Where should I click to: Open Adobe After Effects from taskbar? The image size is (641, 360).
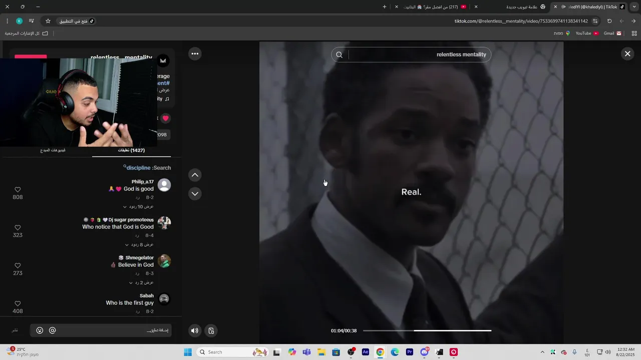point(366,352)
